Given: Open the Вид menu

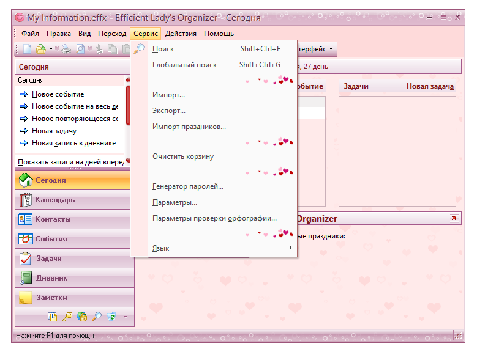Looking at the screenshot, I should [x=85, y=34].
